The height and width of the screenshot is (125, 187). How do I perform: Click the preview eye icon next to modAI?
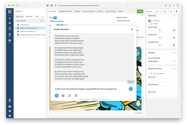(22, 11)
